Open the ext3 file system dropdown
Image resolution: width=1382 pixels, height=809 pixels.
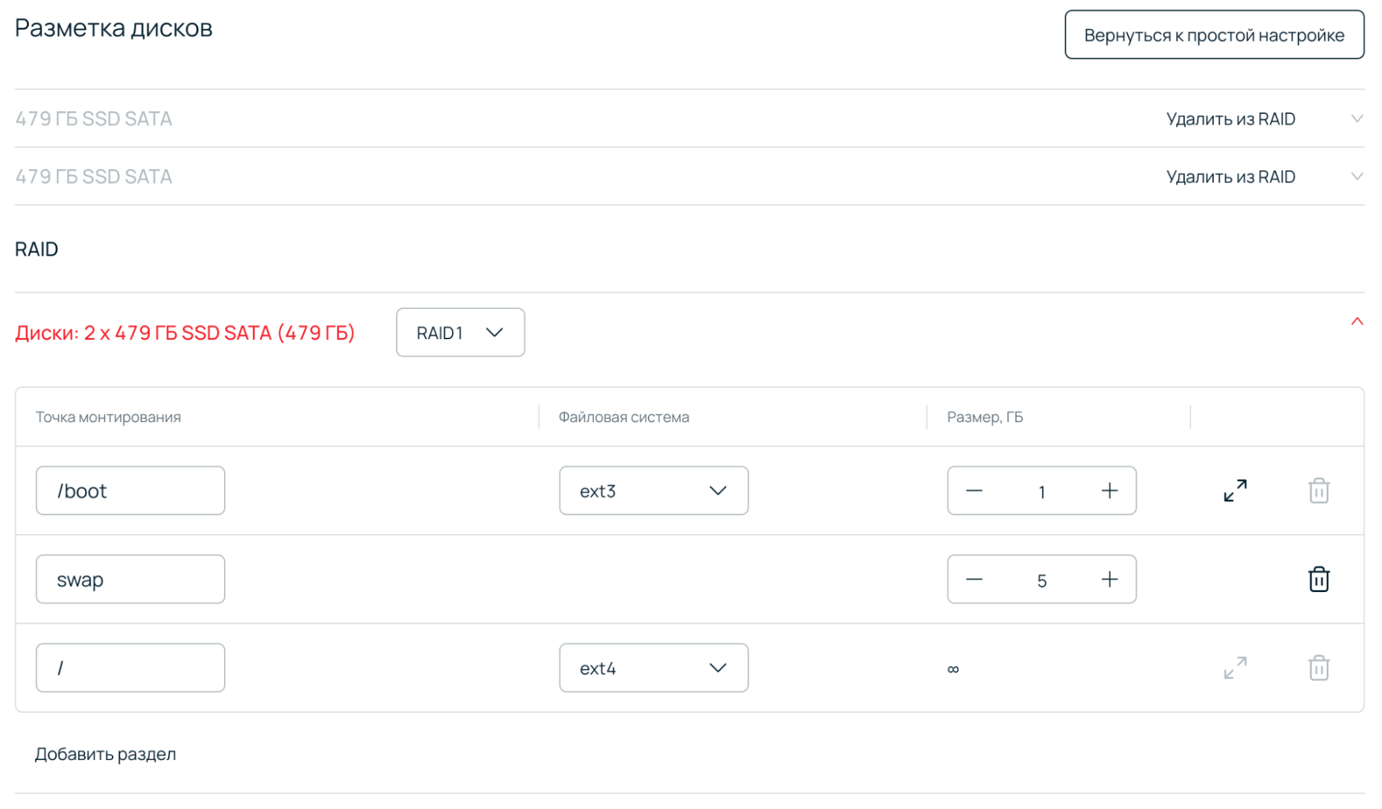click(653, 491)
